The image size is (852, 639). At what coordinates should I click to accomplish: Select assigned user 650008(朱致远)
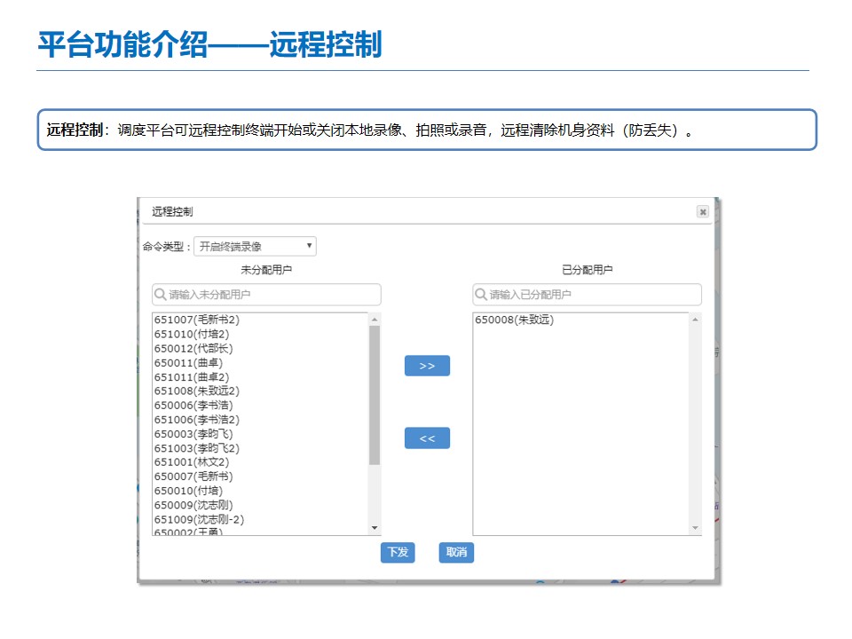514,319
